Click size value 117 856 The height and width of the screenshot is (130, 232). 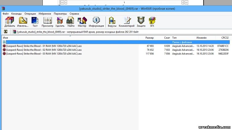point(150,54)
